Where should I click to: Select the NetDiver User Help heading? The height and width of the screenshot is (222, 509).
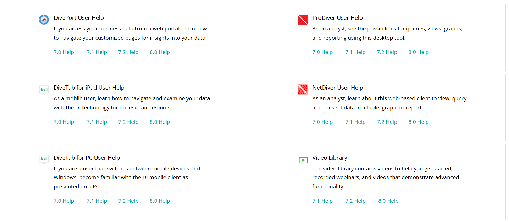tap(337, 88)
